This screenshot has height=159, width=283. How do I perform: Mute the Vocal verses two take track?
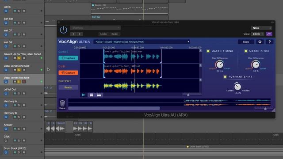pos(15,82)
